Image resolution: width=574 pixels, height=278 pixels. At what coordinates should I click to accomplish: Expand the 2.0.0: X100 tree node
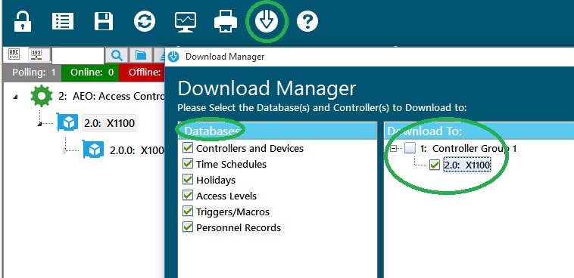[x=65, y=150]
